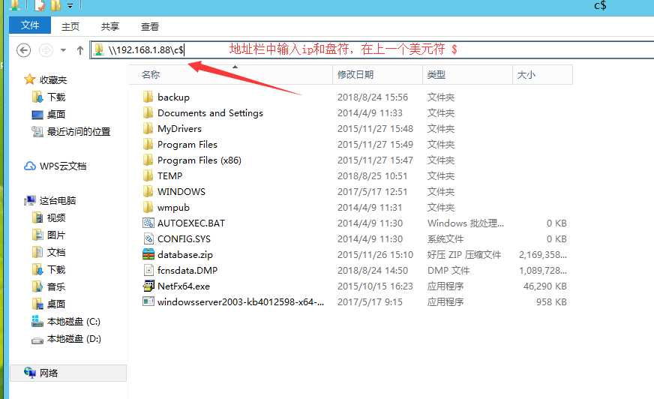Open 桌面 under 这台电脑 in sidebar

click(x=56, y=304)
